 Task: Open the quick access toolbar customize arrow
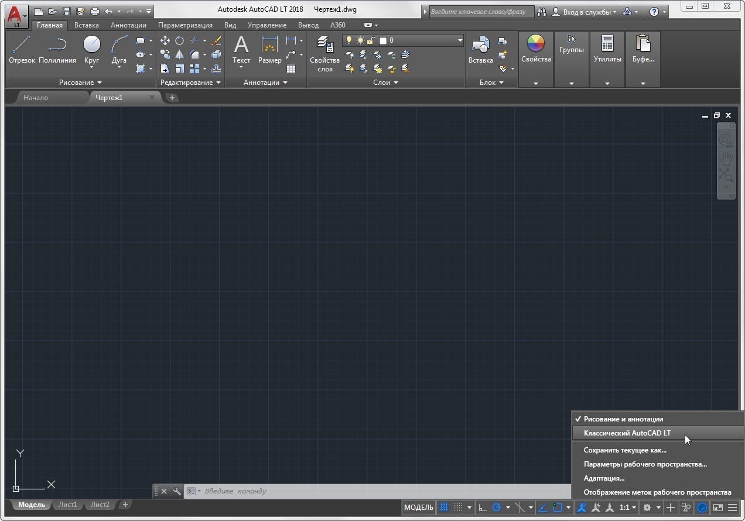[149, 11]
